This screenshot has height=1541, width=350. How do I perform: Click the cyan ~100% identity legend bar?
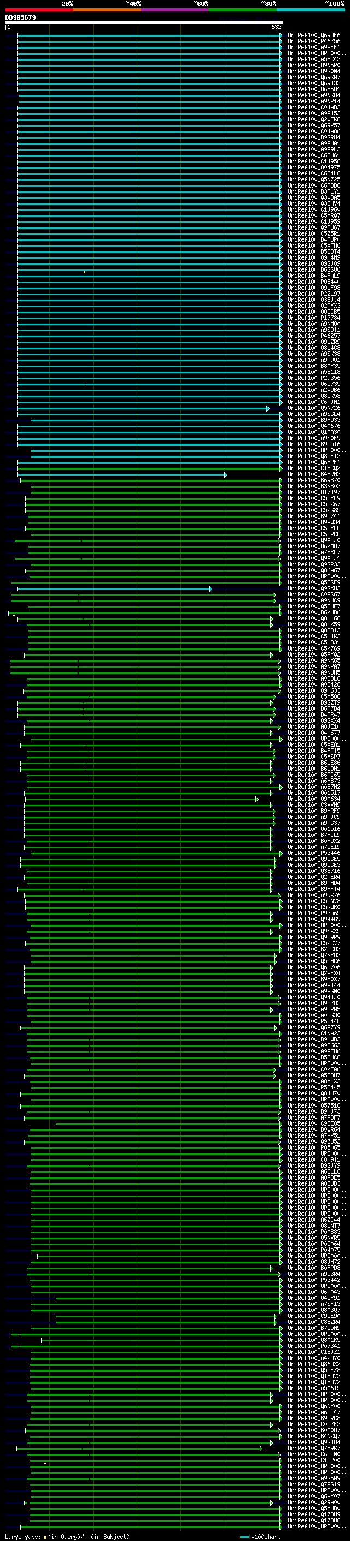pos(311,10)
